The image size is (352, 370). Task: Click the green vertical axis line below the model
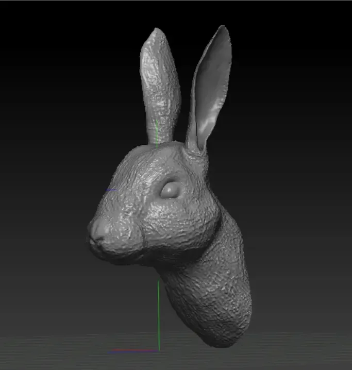(x=159, y=315)
